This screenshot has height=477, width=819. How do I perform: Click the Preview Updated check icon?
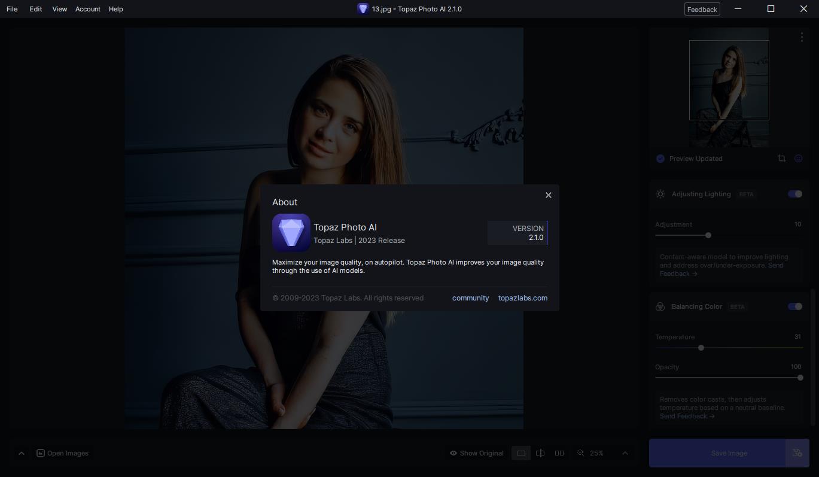(660, 159)
